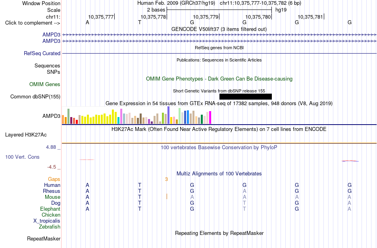Click the 10,375,779 coordinate label
377x248 pixels.
206,17
